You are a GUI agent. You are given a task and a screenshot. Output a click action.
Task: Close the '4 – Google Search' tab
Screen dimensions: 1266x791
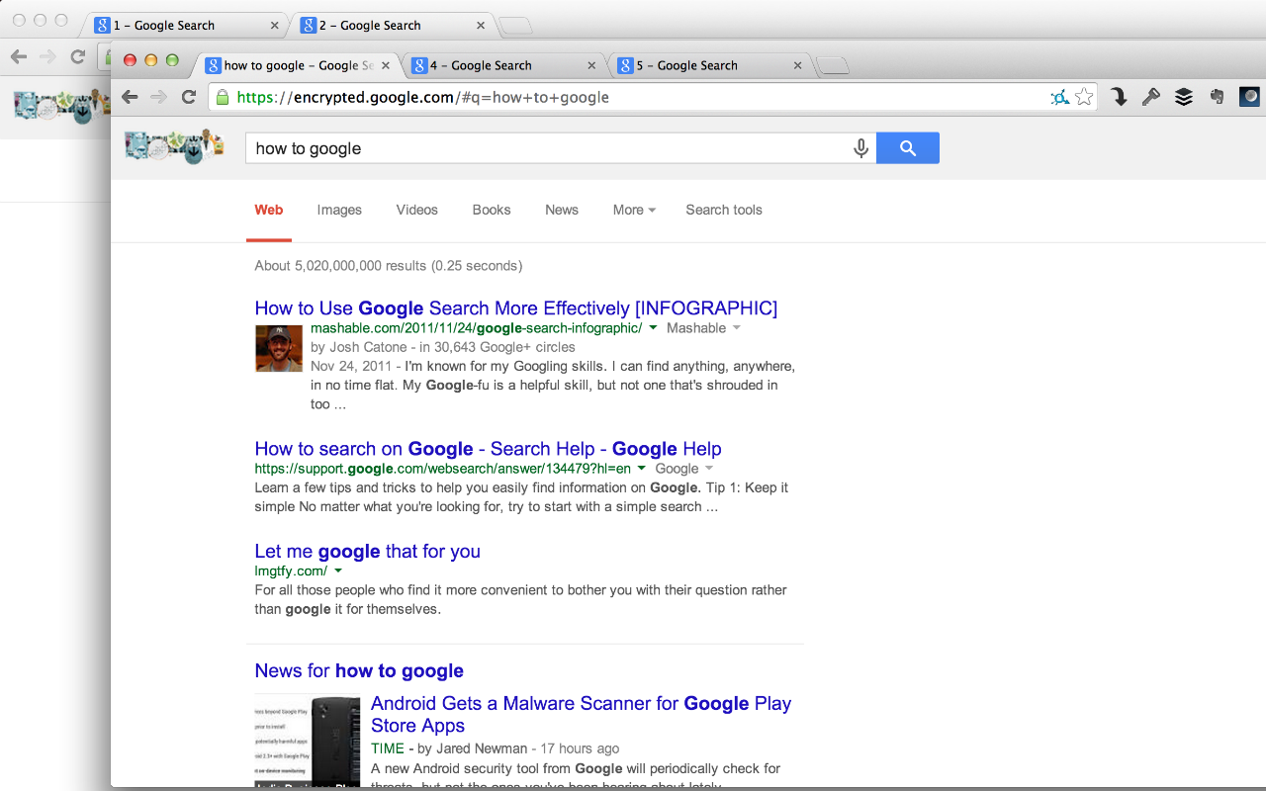[x=591, y=65]
